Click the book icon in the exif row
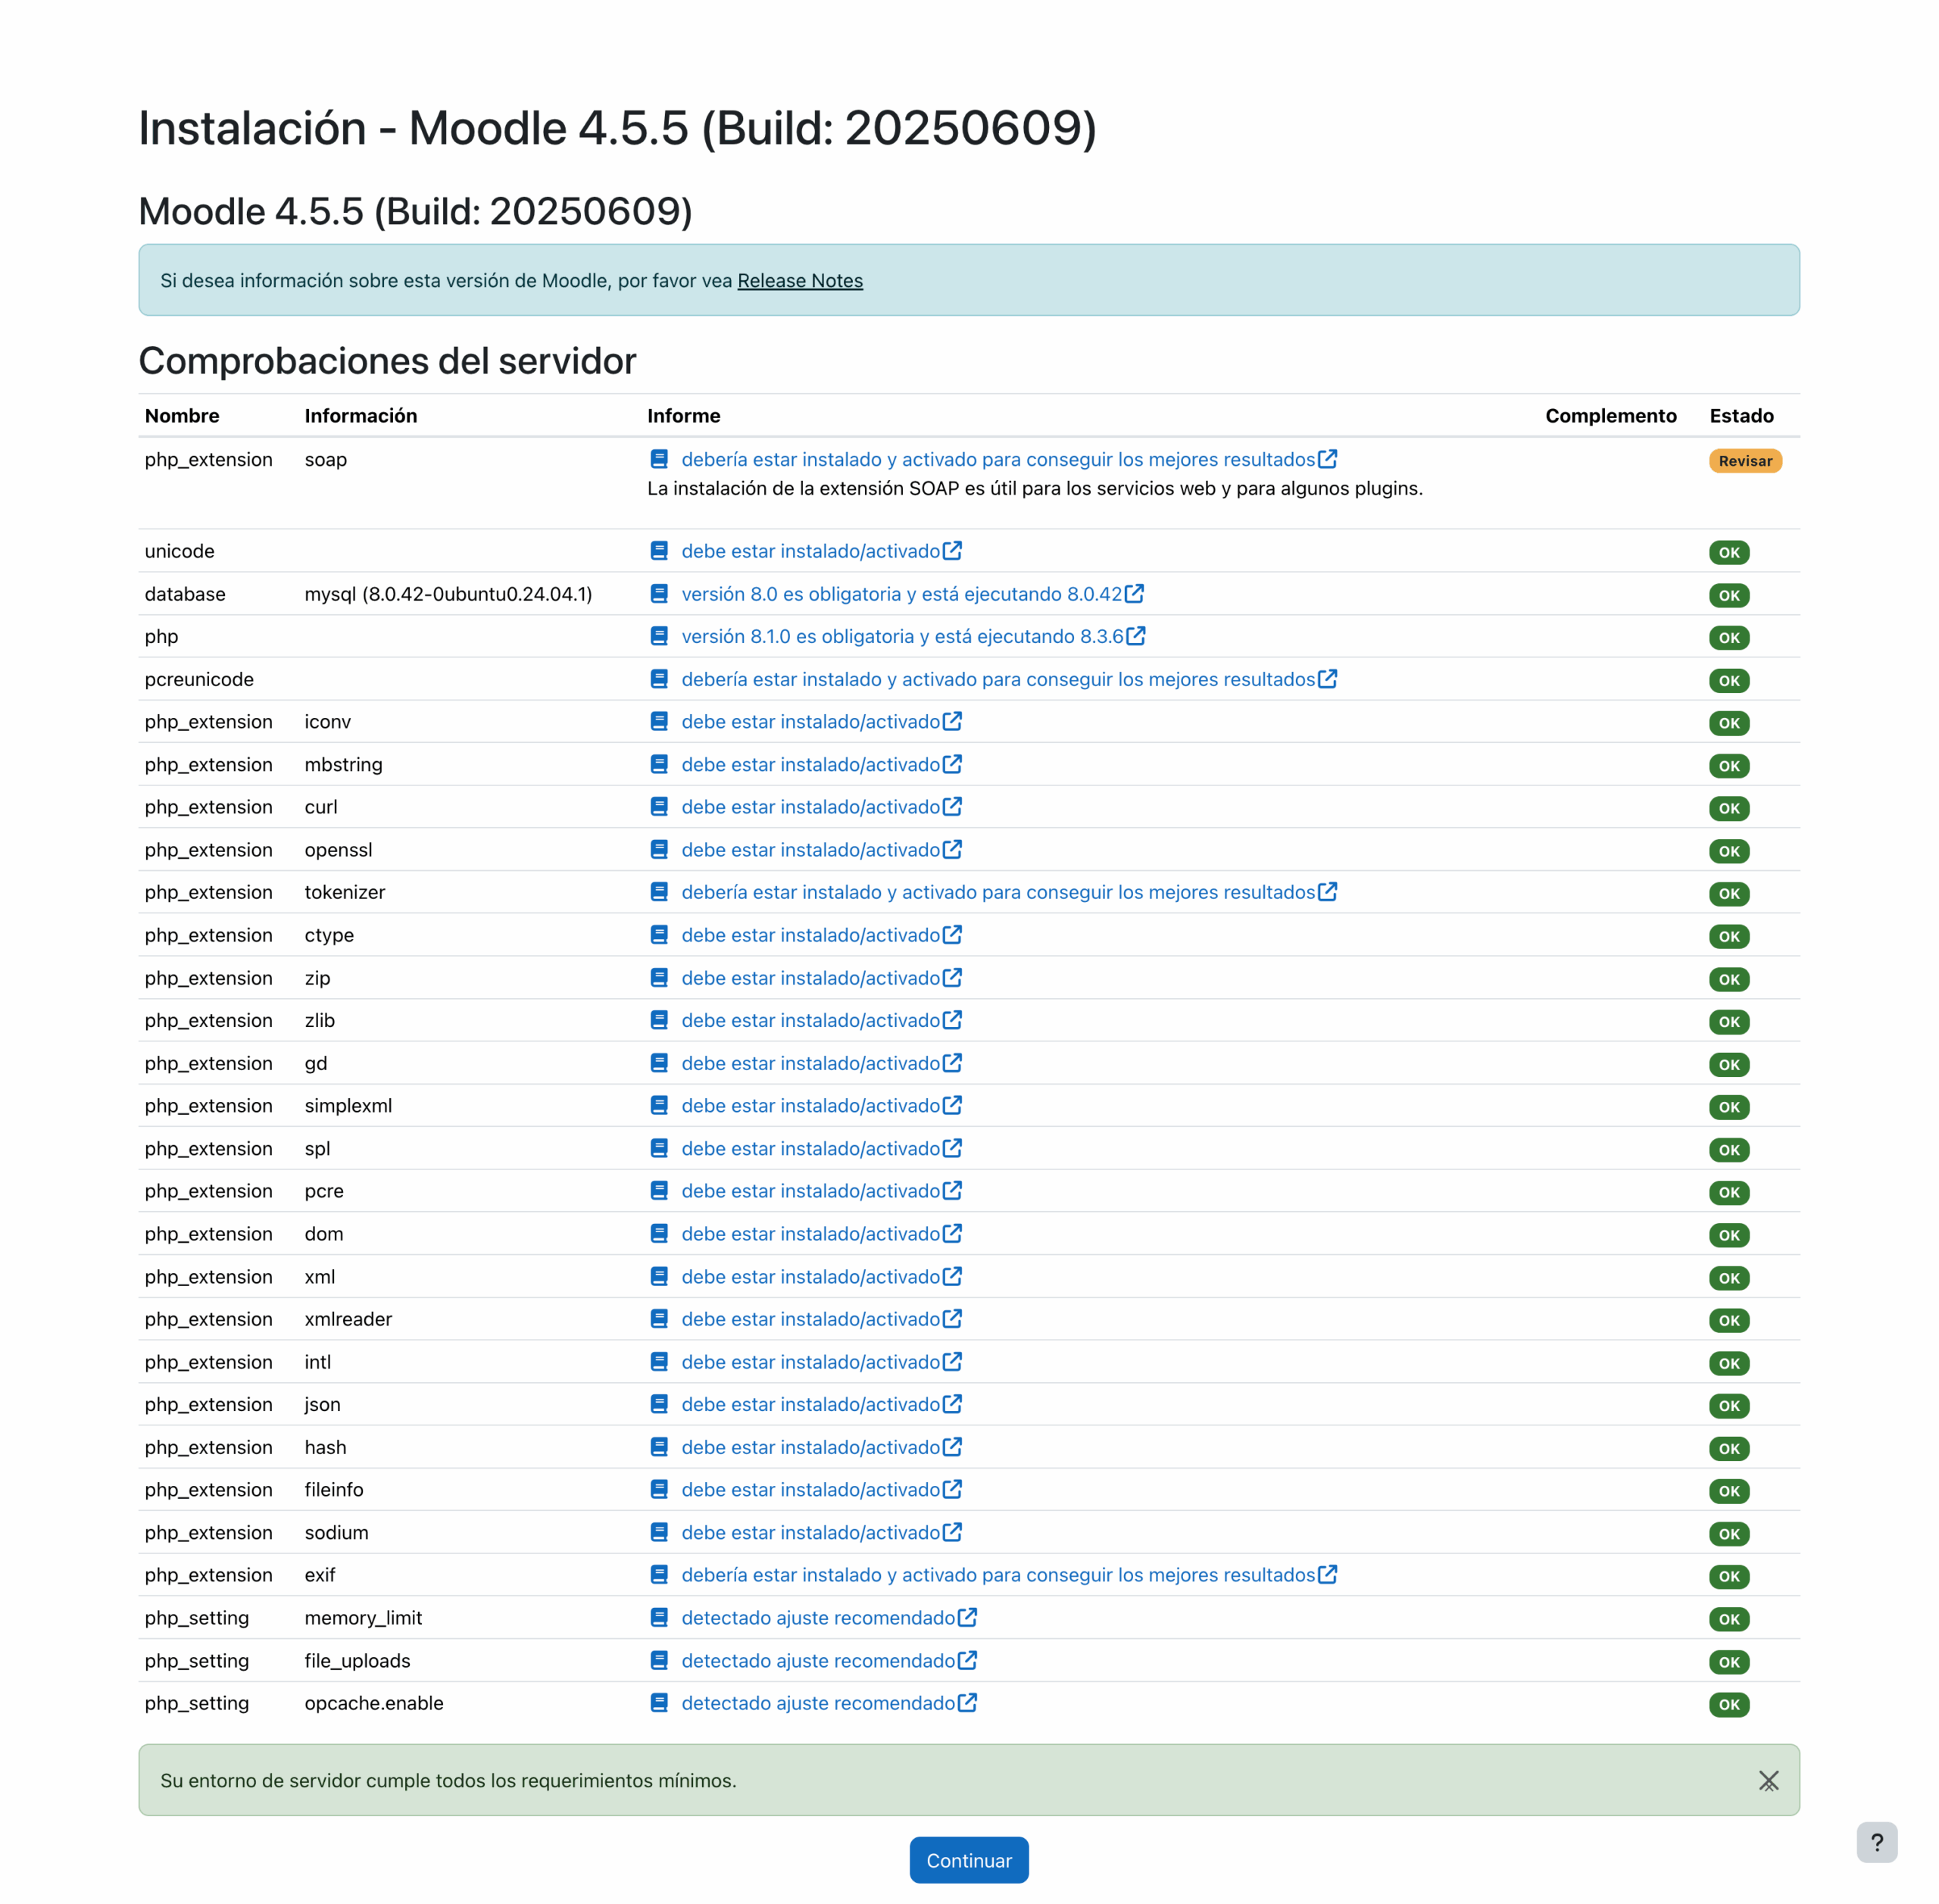 pos(659,1575)
